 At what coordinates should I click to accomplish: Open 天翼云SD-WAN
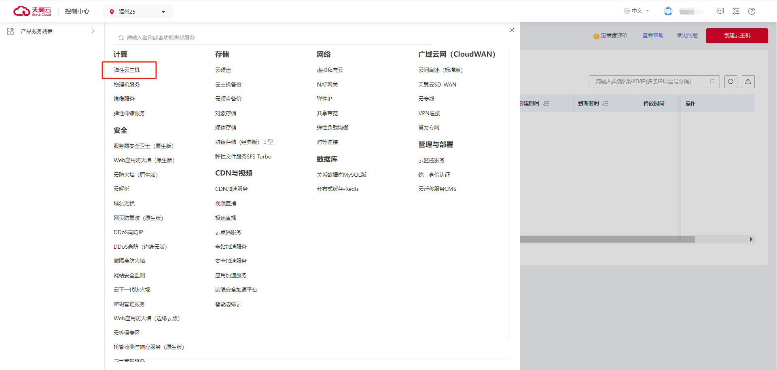pos(437,85)
